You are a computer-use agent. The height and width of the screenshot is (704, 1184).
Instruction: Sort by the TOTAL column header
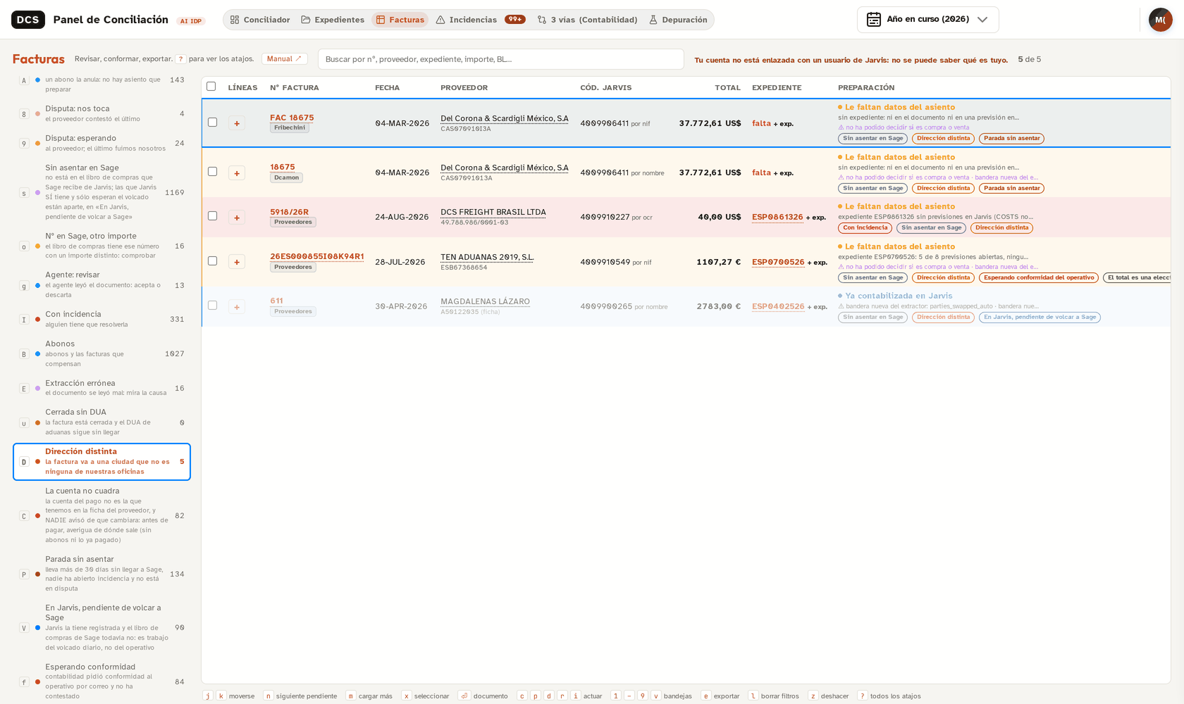[x=727, y=87]
